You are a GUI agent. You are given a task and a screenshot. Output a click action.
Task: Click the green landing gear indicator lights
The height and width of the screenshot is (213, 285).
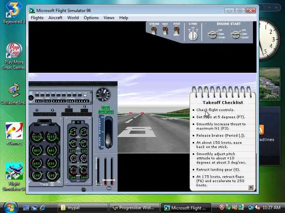[x=105, y=110]
